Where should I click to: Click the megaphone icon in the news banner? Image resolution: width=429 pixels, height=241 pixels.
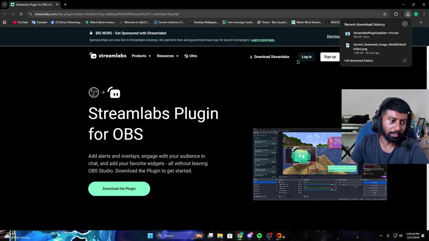[91, 33]
